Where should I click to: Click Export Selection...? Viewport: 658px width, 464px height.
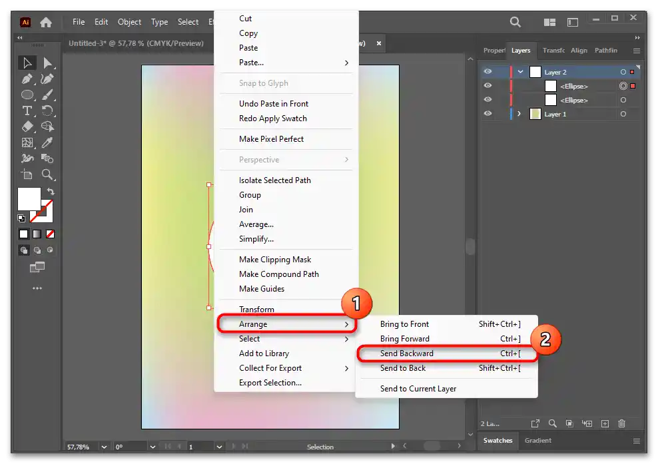286,383
